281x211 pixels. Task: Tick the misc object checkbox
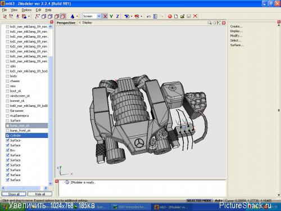[x=7, y=86]
